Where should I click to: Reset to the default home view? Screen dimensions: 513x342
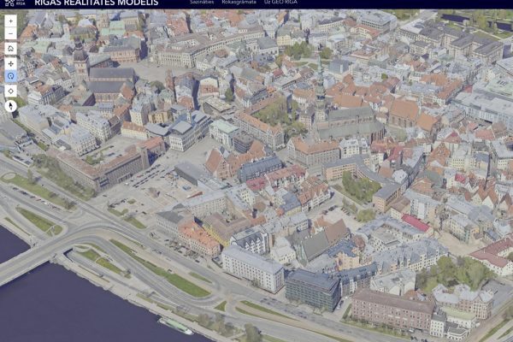click(x=11, y=49)
